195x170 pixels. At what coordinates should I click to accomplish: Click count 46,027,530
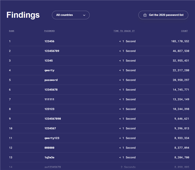[x=181, y=51]
